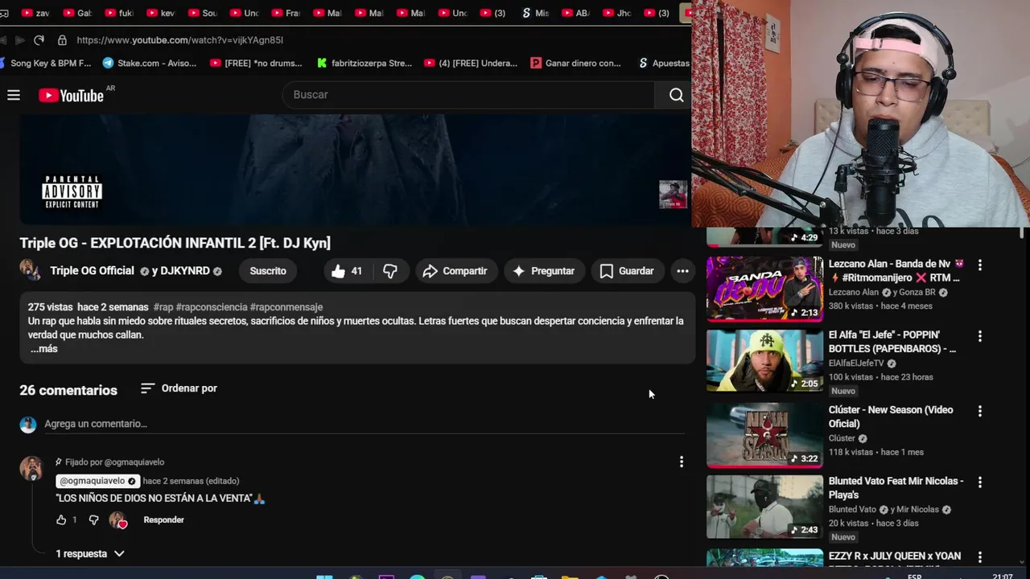Viewport: 1030px width, 579px height.
Task: Click the your-account avatar beside comment box
Action: tap(28, 425)
